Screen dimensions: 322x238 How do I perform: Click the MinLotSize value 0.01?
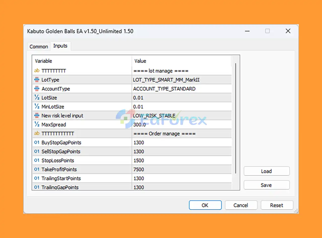point(182,107)
